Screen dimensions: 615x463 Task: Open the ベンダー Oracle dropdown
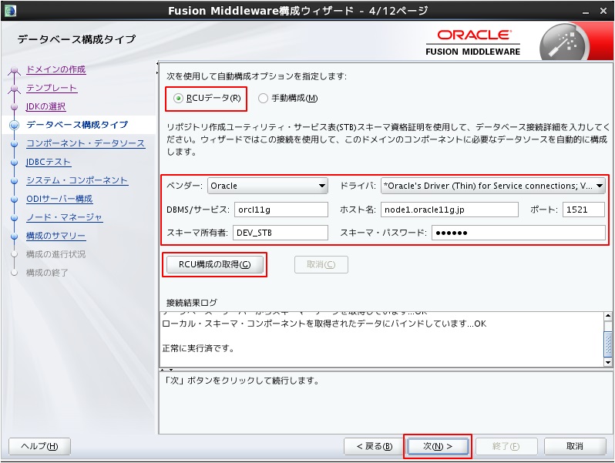[267, 186]
